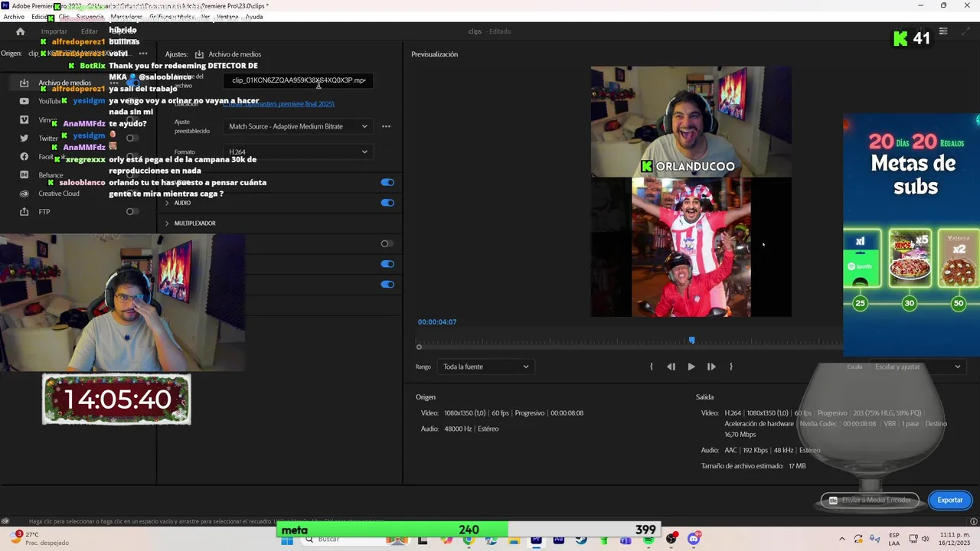Click Enviar a Media Encoder button
Image resolution: width=980 pixels, height=551 pixels.
point(870,500)
